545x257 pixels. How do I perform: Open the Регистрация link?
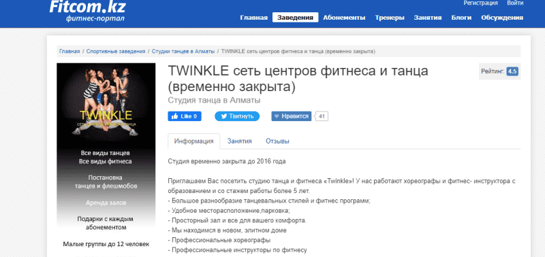[x=480, y=3]
